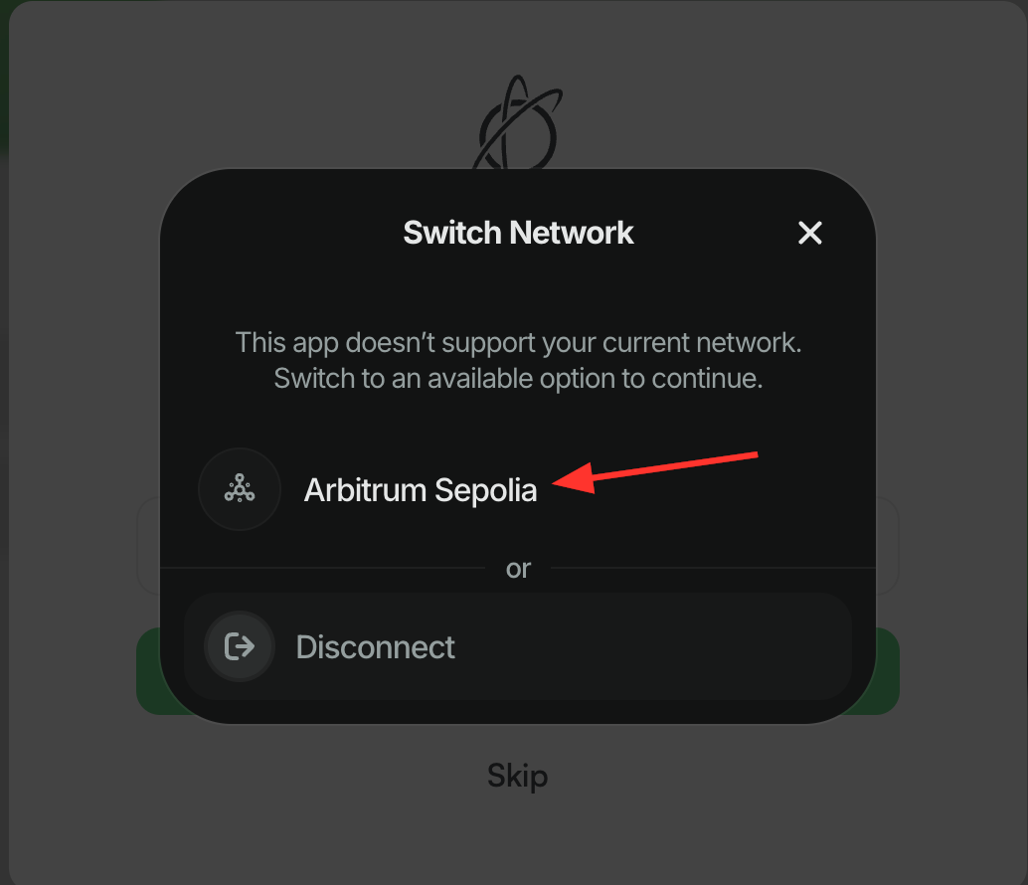Click 'This app doesn't support' message line
The image size is (1028, 885).
[518, 343]
